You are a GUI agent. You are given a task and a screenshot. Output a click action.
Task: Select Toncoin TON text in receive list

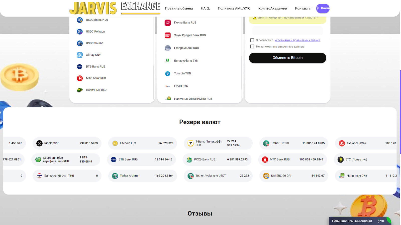click(x=182, y=73)
